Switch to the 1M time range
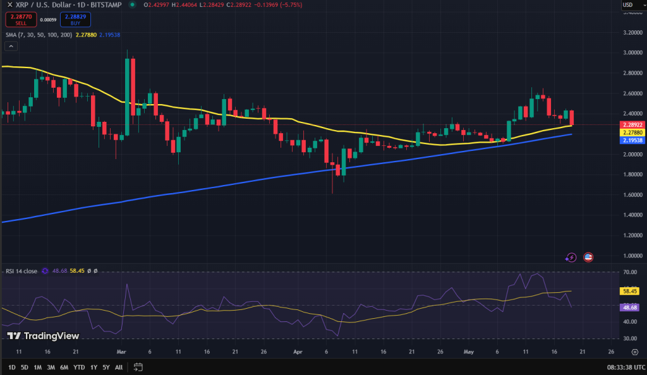Viewport: 647px width, 375px height. point(37,367)
